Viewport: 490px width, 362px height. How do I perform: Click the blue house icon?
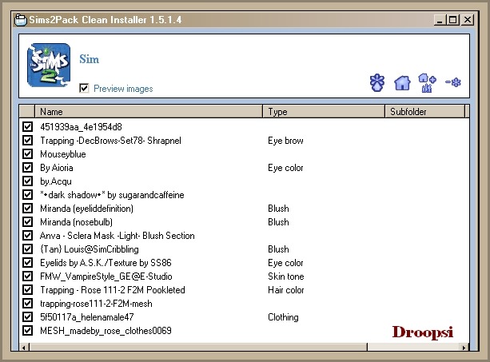(x=402, y=83)
